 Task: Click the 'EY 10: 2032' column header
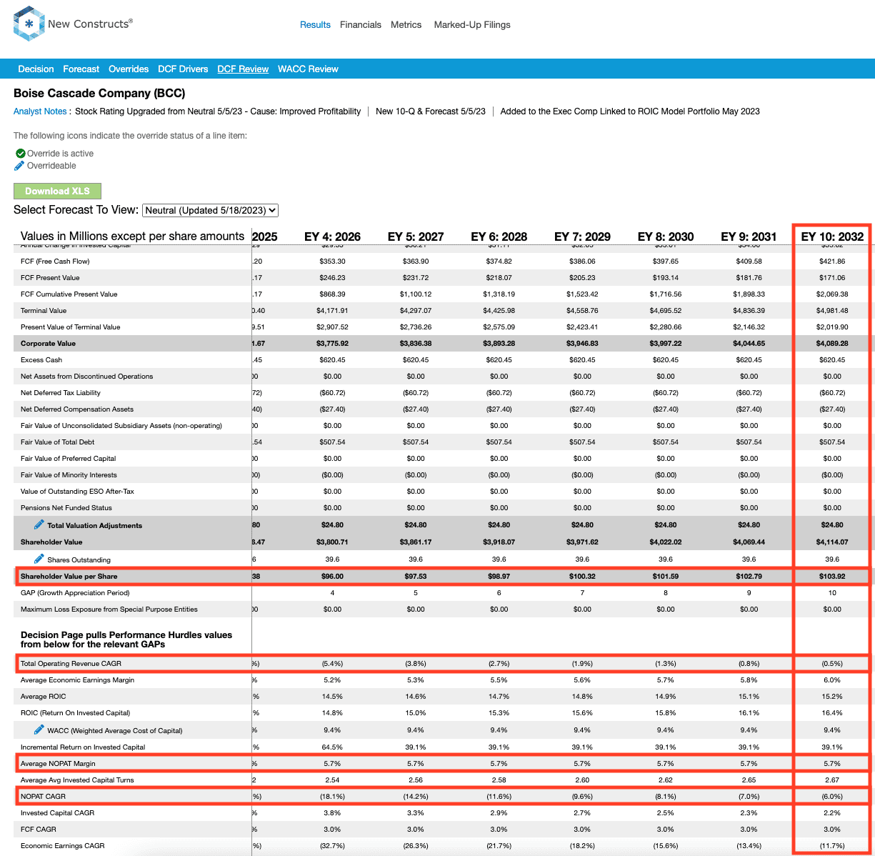(832, 237)
